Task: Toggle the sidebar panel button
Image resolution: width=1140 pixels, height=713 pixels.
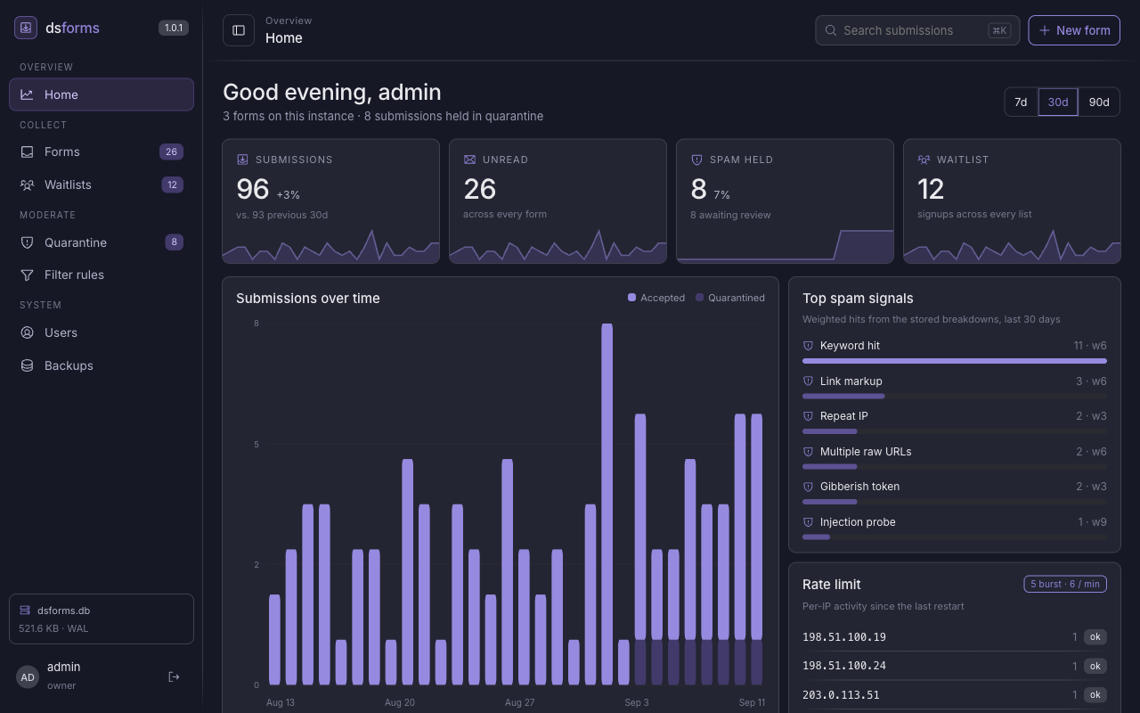Action: (x=239, y=30)
